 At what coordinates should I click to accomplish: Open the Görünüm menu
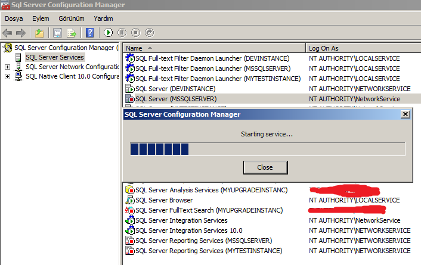(x=72, y=18)
